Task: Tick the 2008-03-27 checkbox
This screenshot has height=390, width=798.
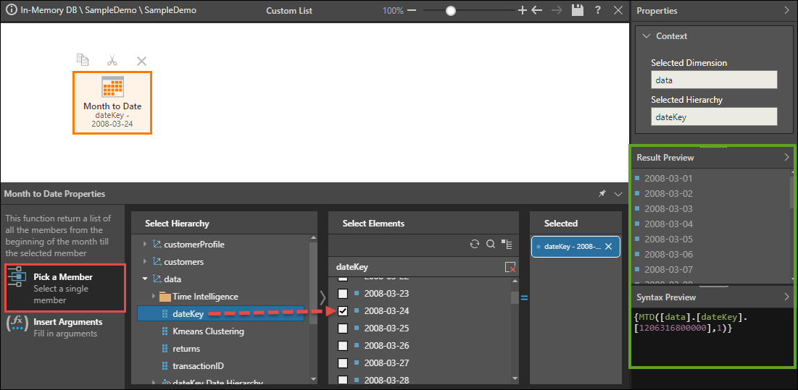Action: 343,363
